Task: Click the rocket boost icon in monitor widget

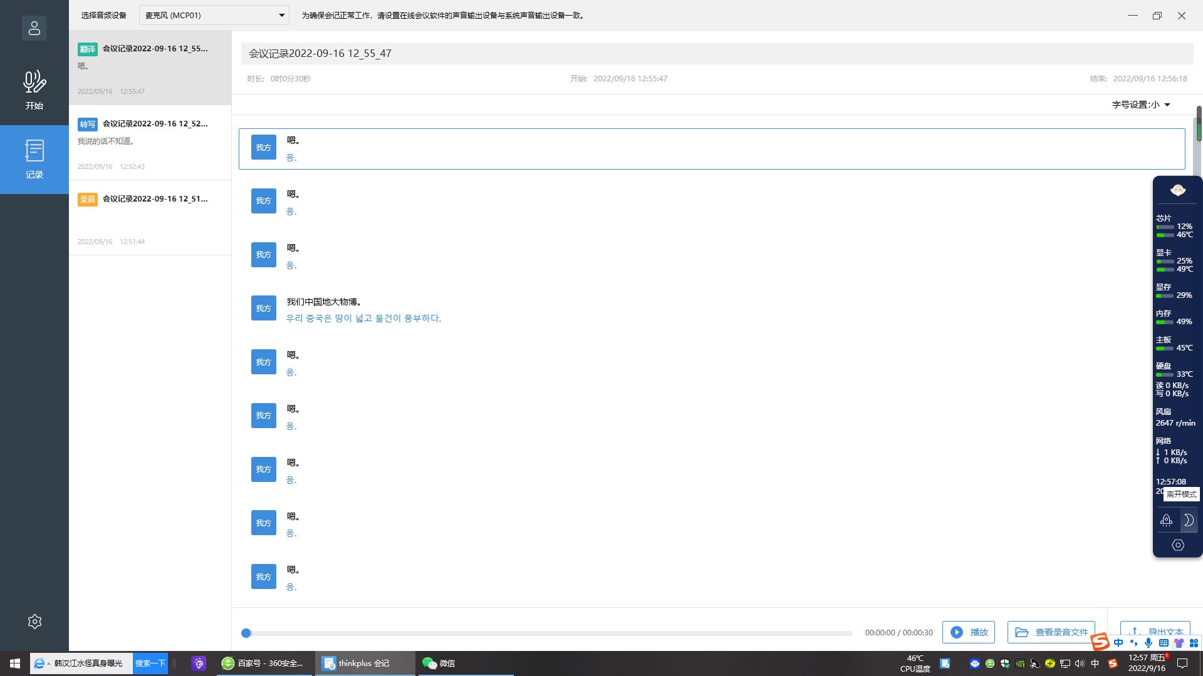Action: coord(1166,520)
